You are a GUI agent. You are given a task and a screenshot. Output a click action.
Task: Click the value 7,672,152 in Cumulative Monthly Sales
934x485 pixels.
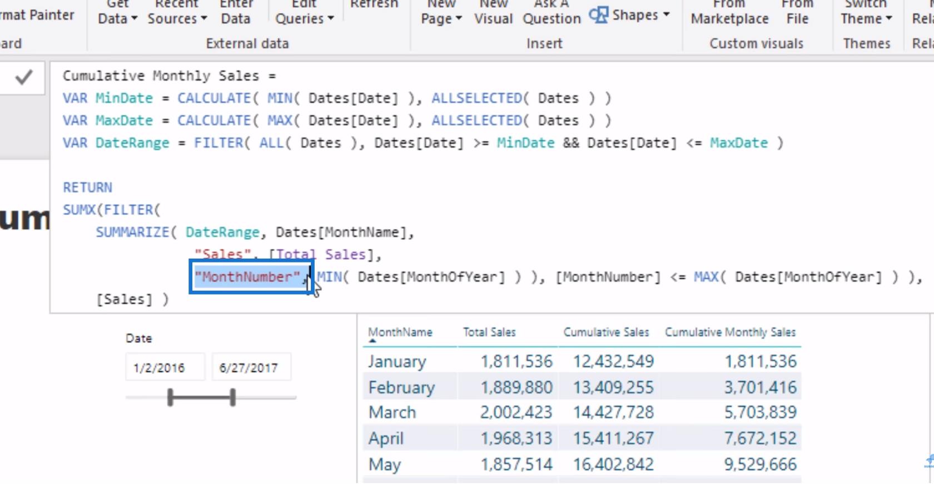coord(760,438)
